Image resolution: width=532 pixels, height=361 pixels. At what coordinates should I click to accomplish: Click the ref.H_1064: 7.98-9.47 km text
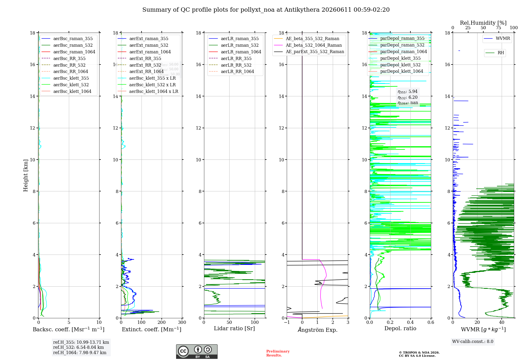click(x=80, y=353)
